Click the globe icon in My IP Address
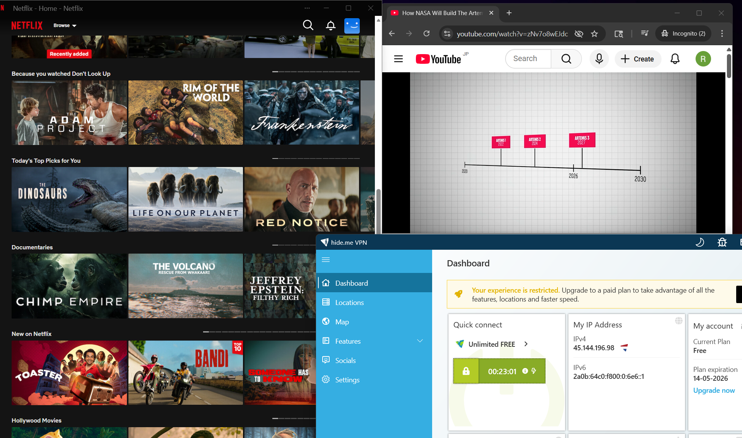This screenshot has width=742, height=438. (679, 321)
